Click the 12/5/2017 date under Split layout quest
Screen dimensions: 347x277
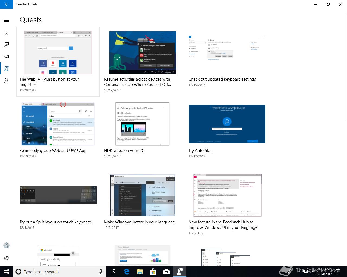pyautogui.click(x=27, y=228)
